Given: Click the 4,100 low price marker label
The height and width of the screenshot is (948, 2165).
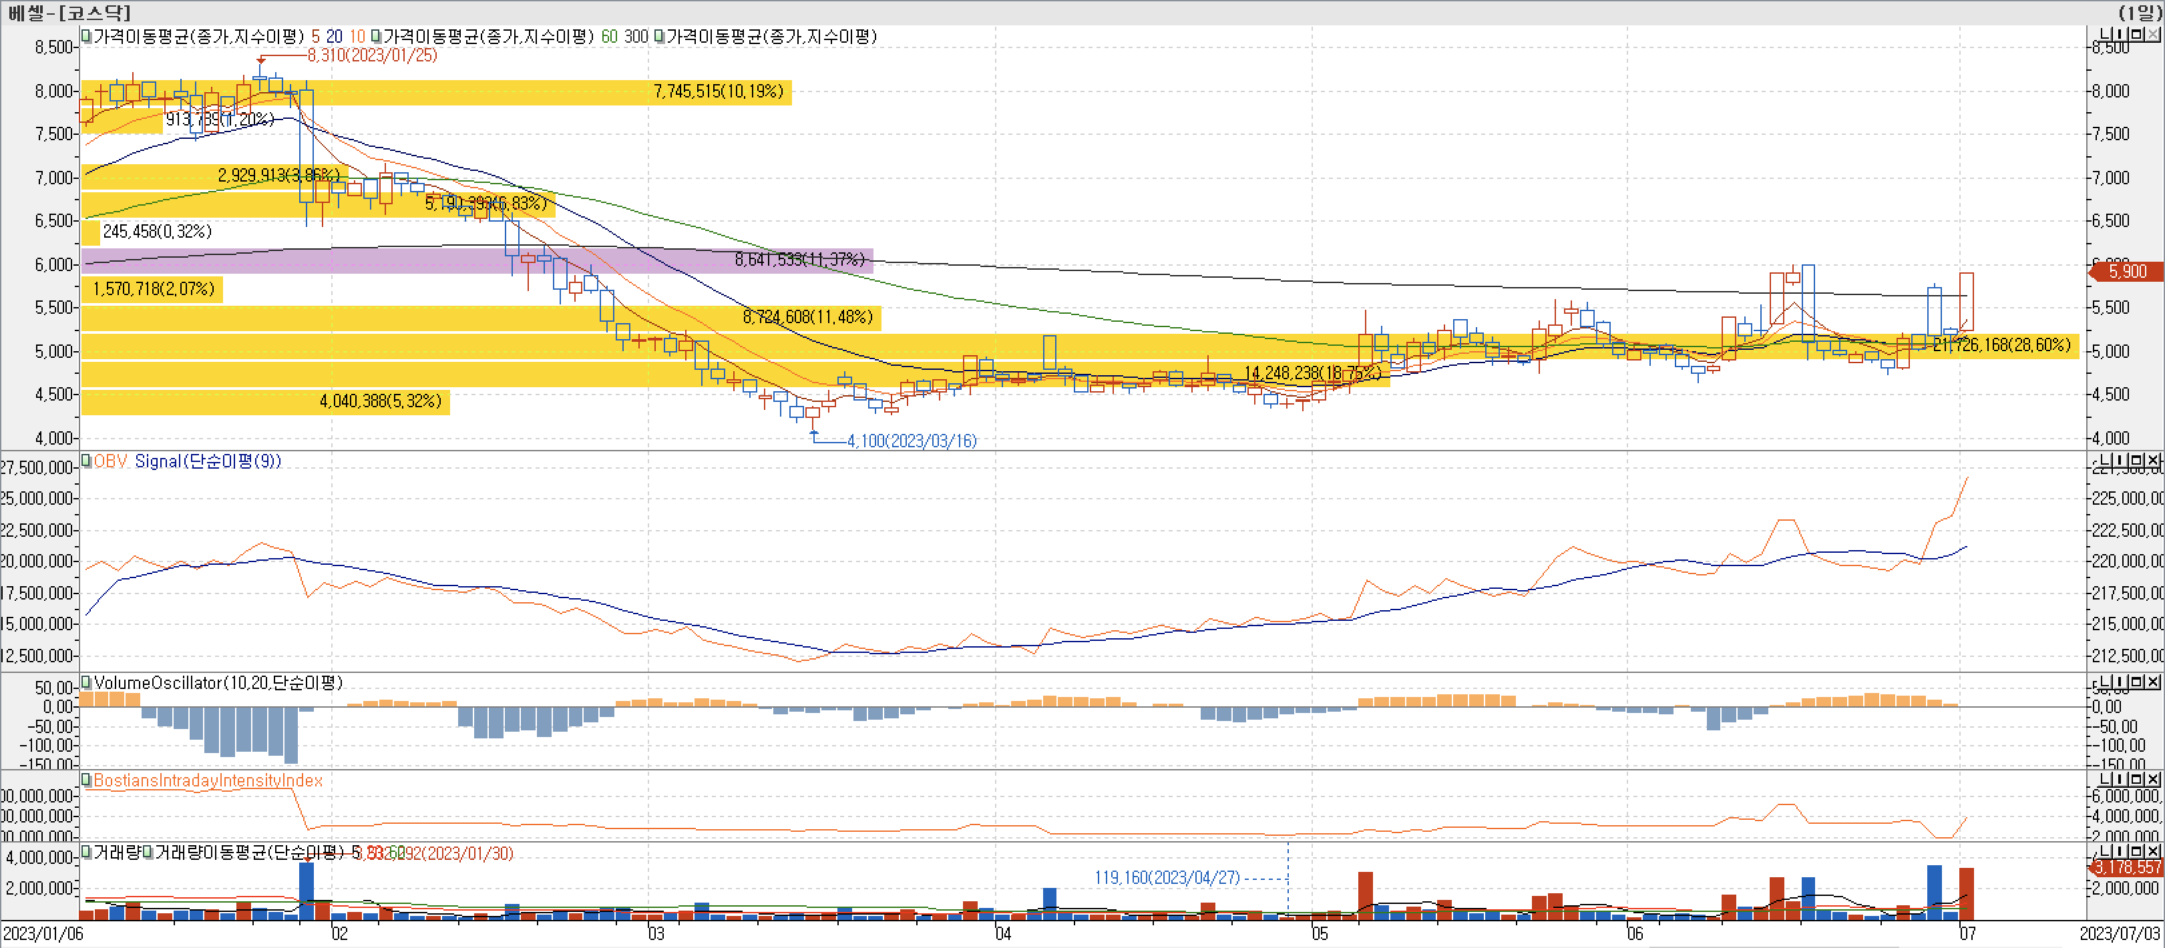Looking at the screenshot, I should (911, 441).
